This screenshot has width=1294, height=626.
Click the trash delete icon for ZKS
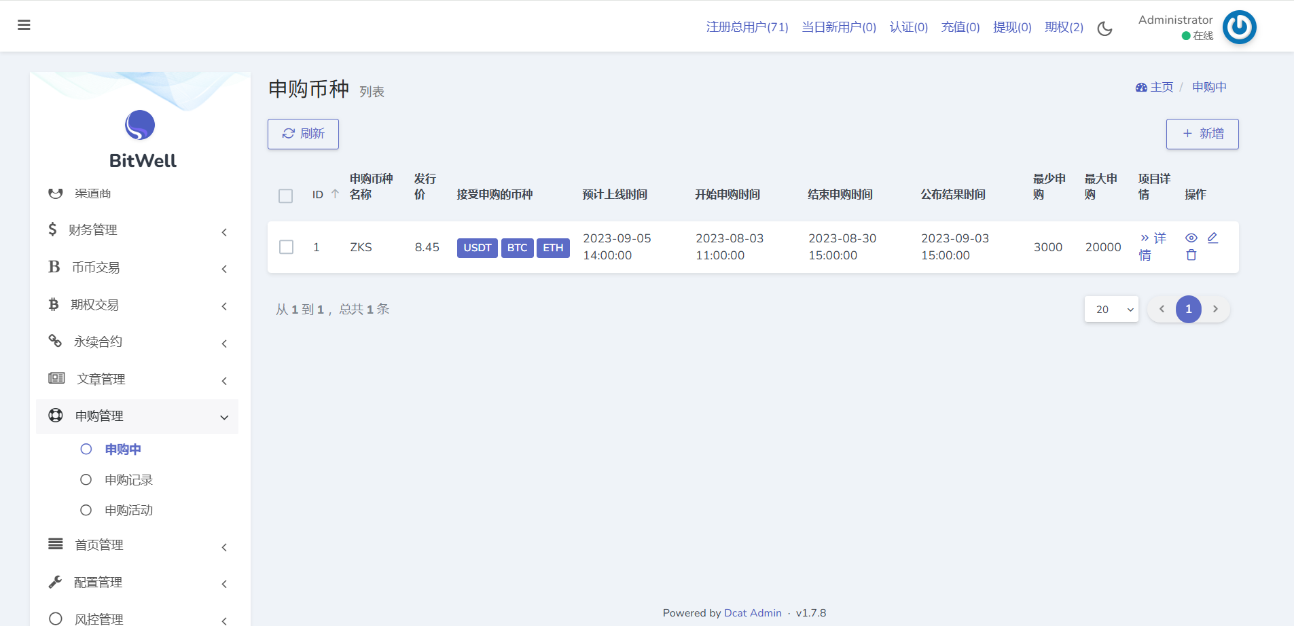click(x=1191, y=255)
